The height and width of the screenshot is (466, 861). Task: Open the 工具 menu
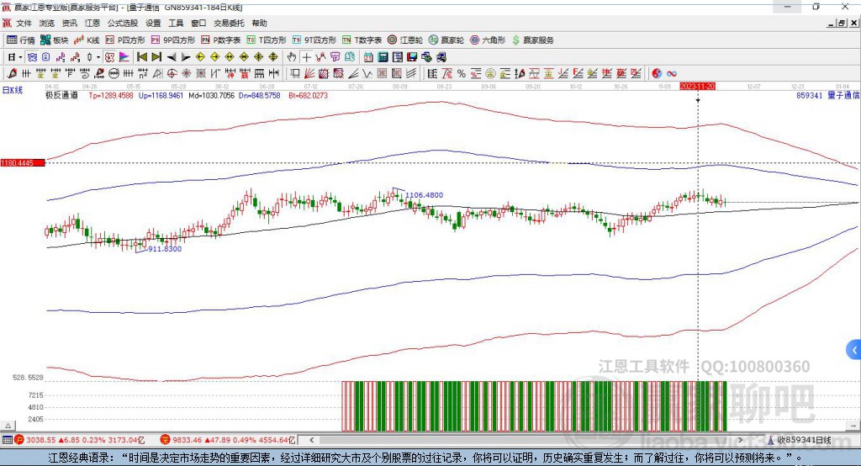click(x=176, y=23)
